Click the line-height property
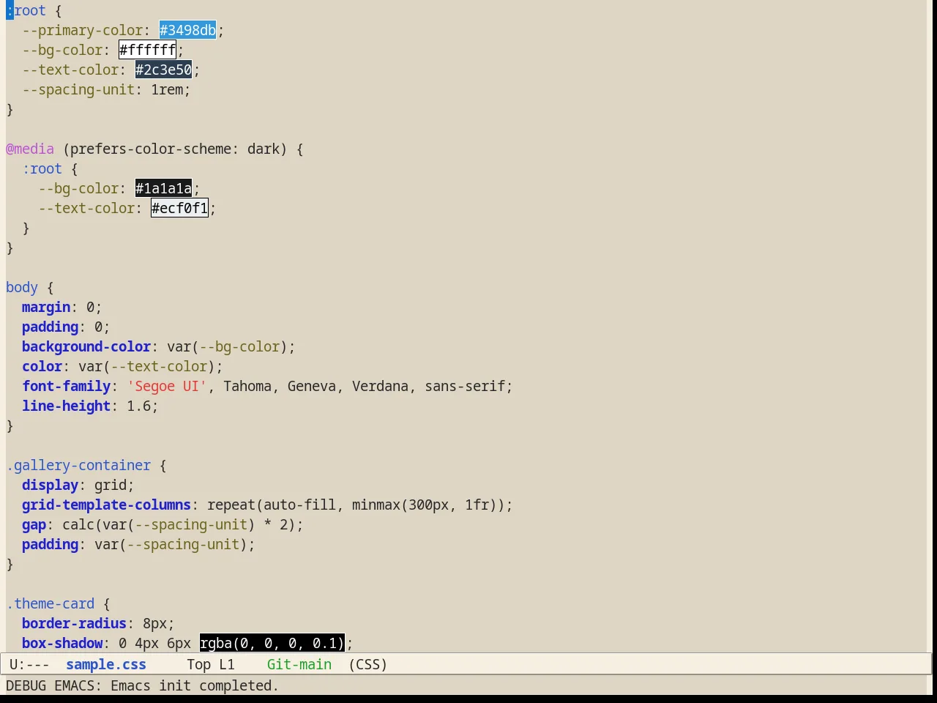The image size is (937, 703). (x=66, y=406)
